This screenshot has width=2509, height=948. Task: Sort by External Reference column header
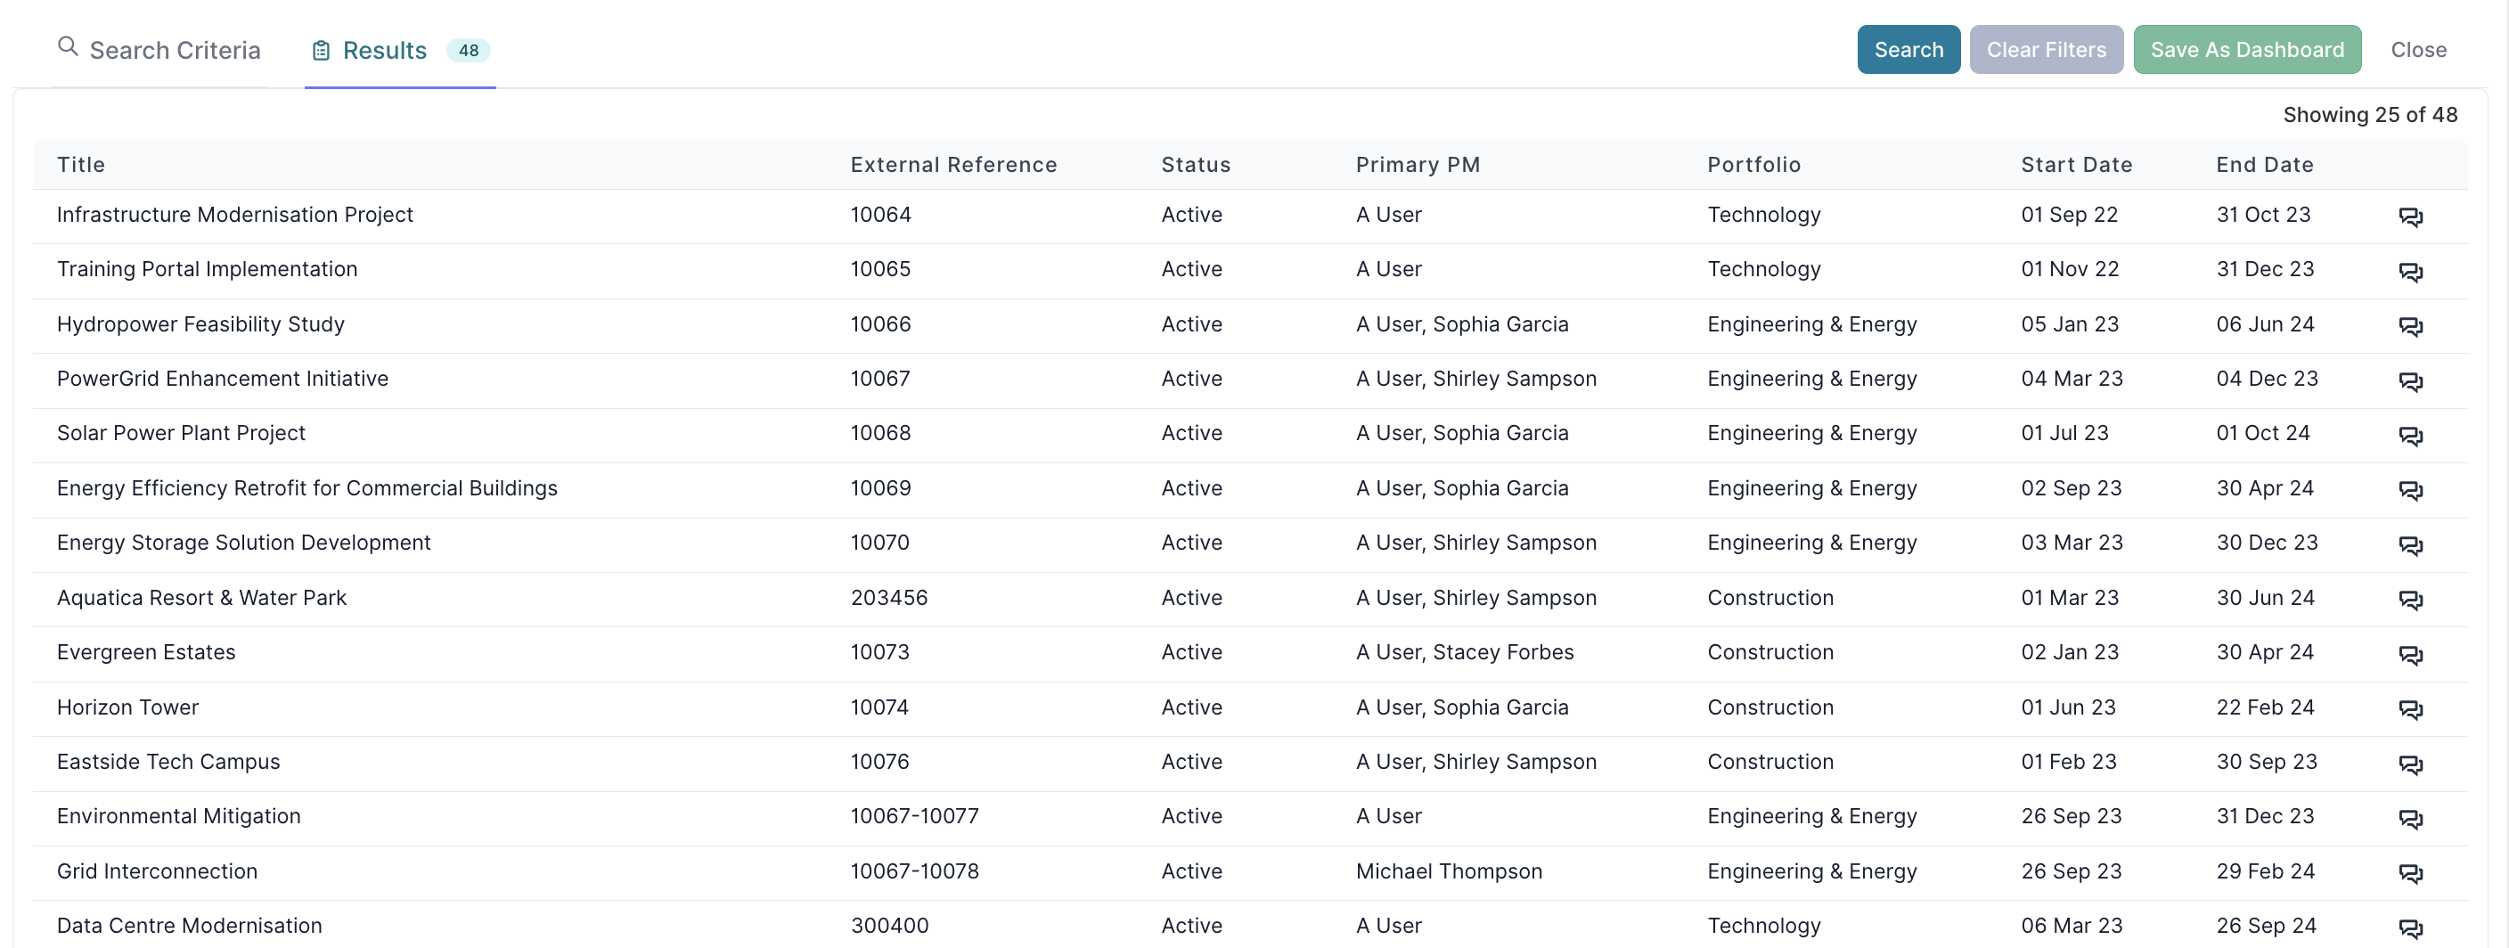pos(953,165)
